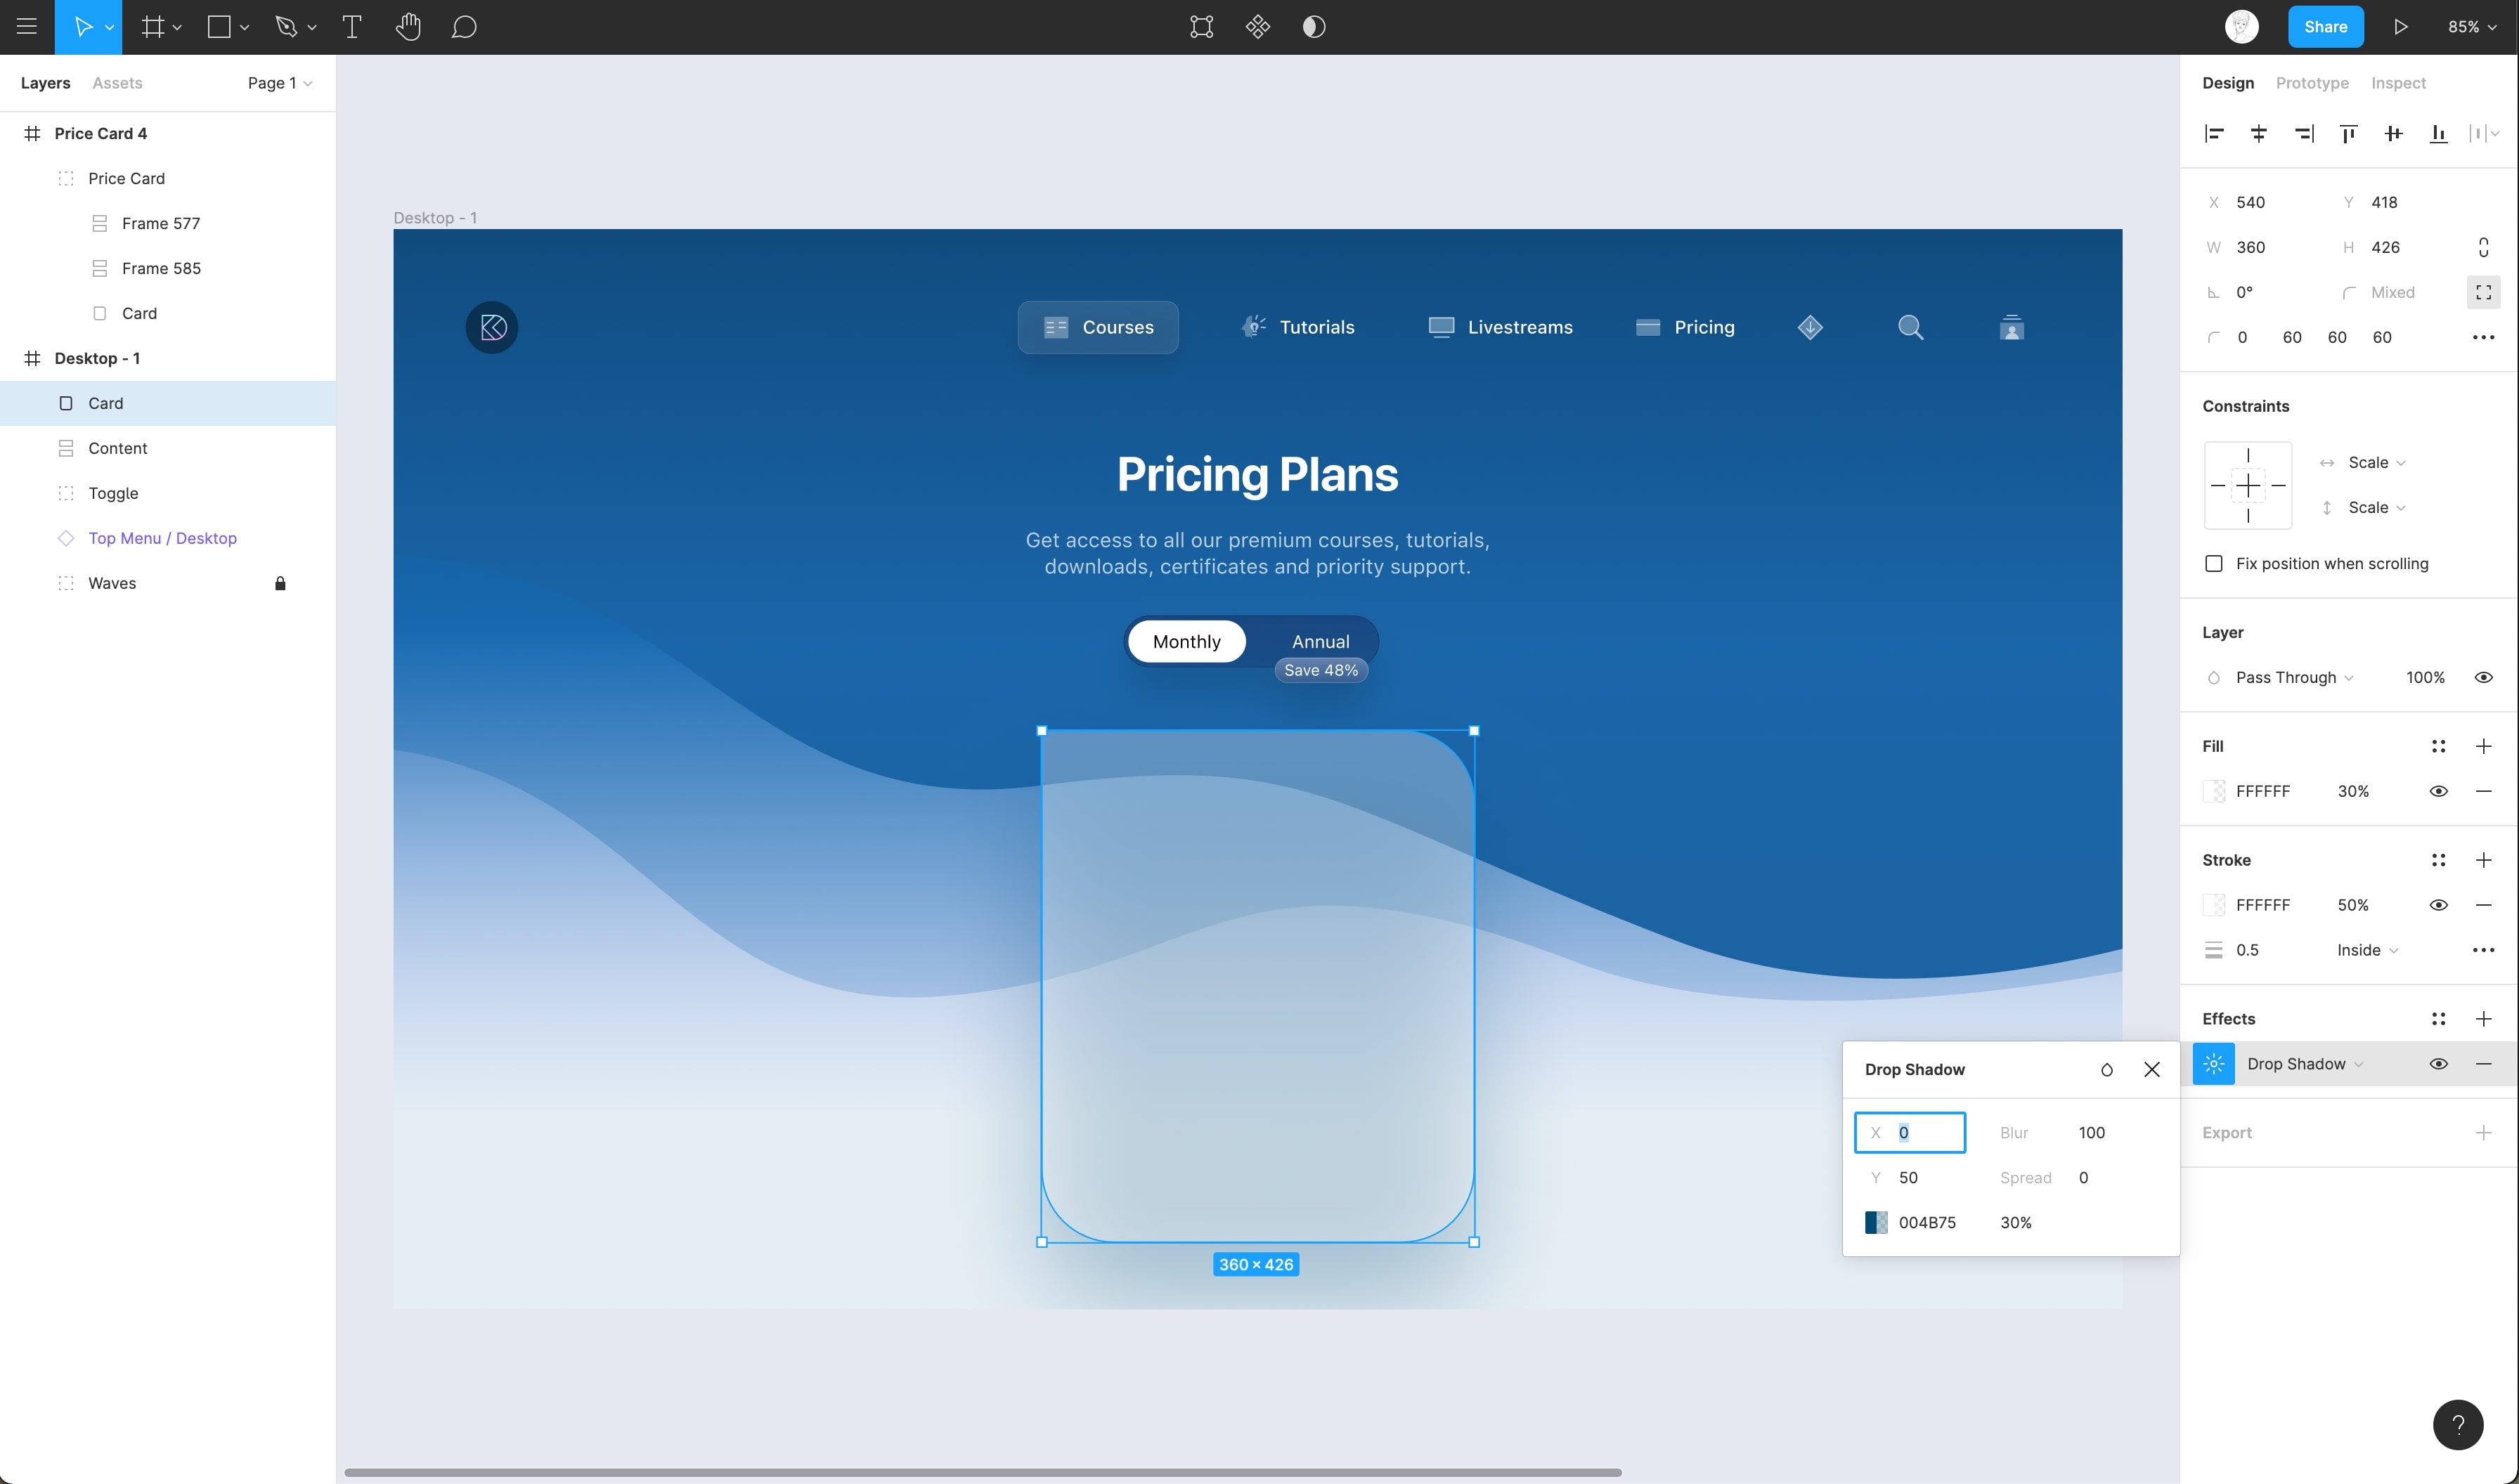Screen dimensions: 2519x1484
Task: Click the Create Component icon
Action: tap(1257, 27)
